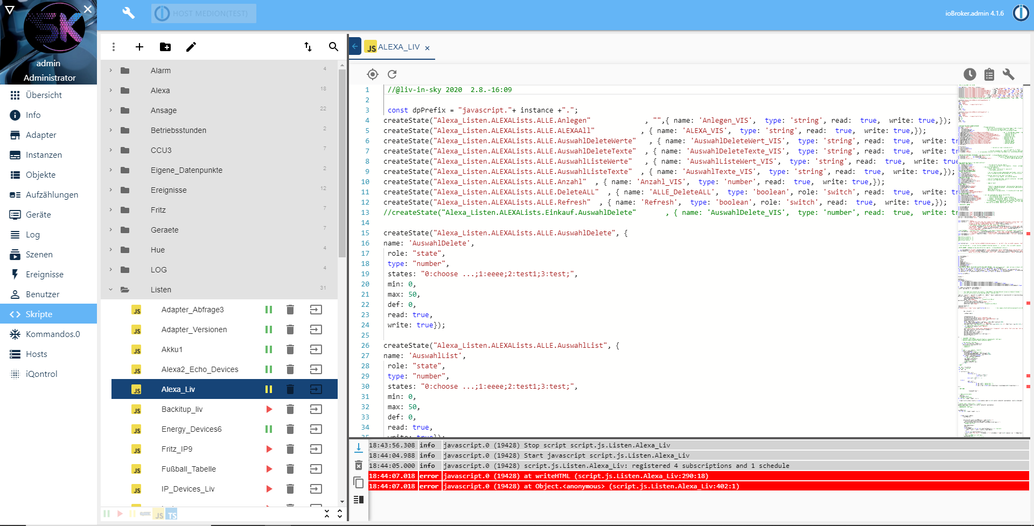Toggle script list sort arrows
1034x526 pixels.
pyautogui.click(x=308, y=47)
